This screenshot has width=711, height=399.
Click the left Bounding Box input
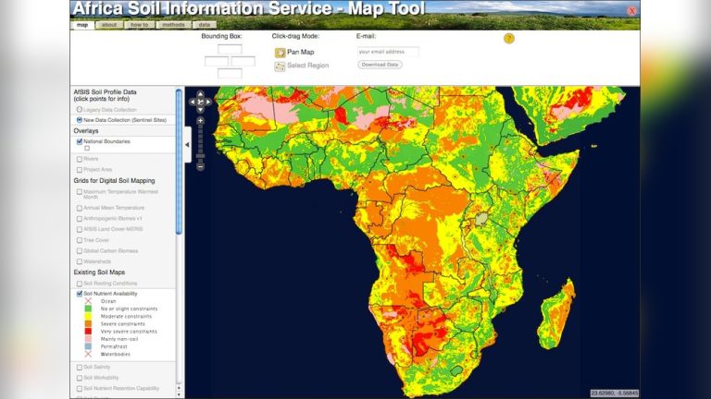point(217,62)
